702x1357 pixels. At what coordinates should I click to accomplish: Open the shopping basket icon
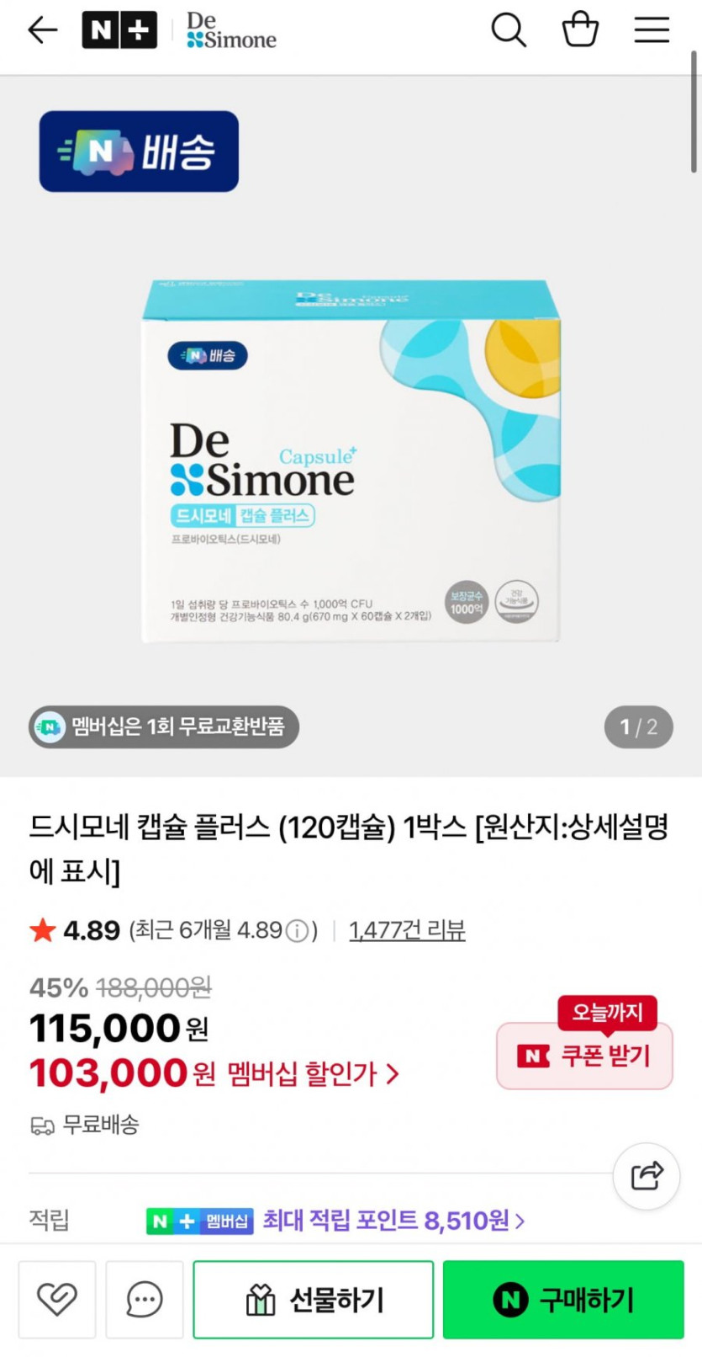tap(580, 29)
